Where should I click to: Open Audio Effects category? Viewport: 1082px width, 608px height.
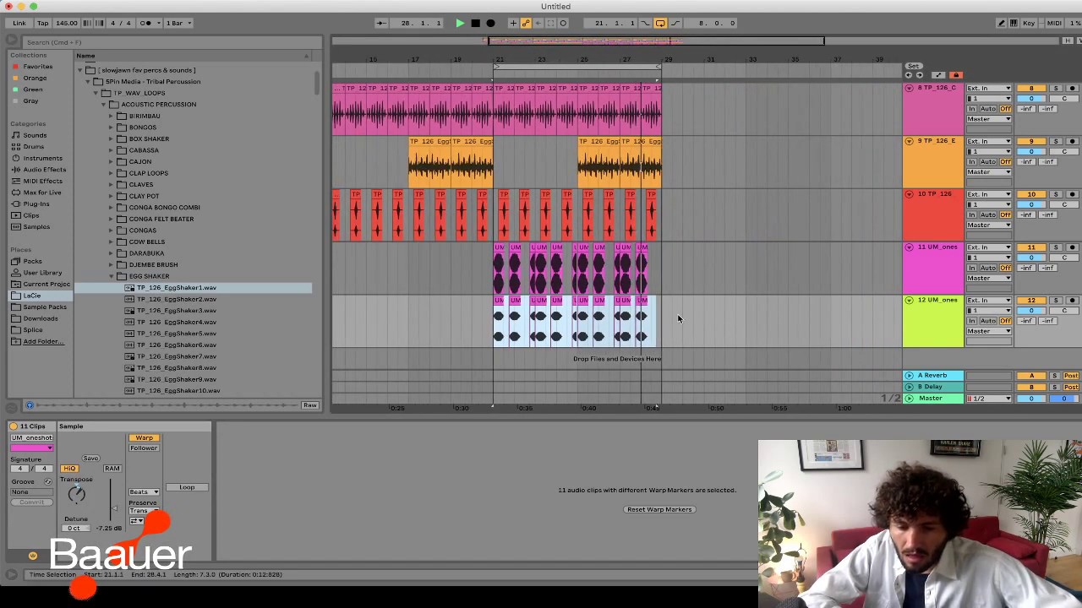click(44, 169)
